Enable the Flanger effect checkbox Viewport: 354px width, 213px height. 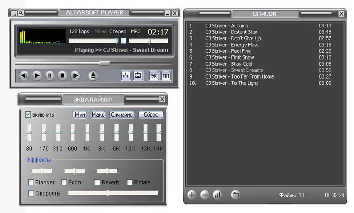(x=31, y=182)
